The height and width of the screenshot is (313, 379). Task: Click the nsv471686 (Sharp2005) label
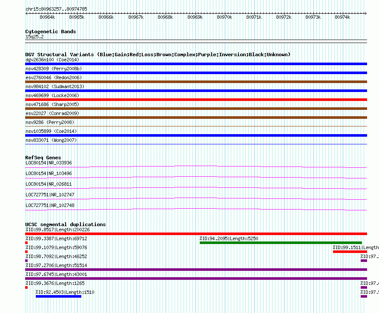[x=52, y=104]
